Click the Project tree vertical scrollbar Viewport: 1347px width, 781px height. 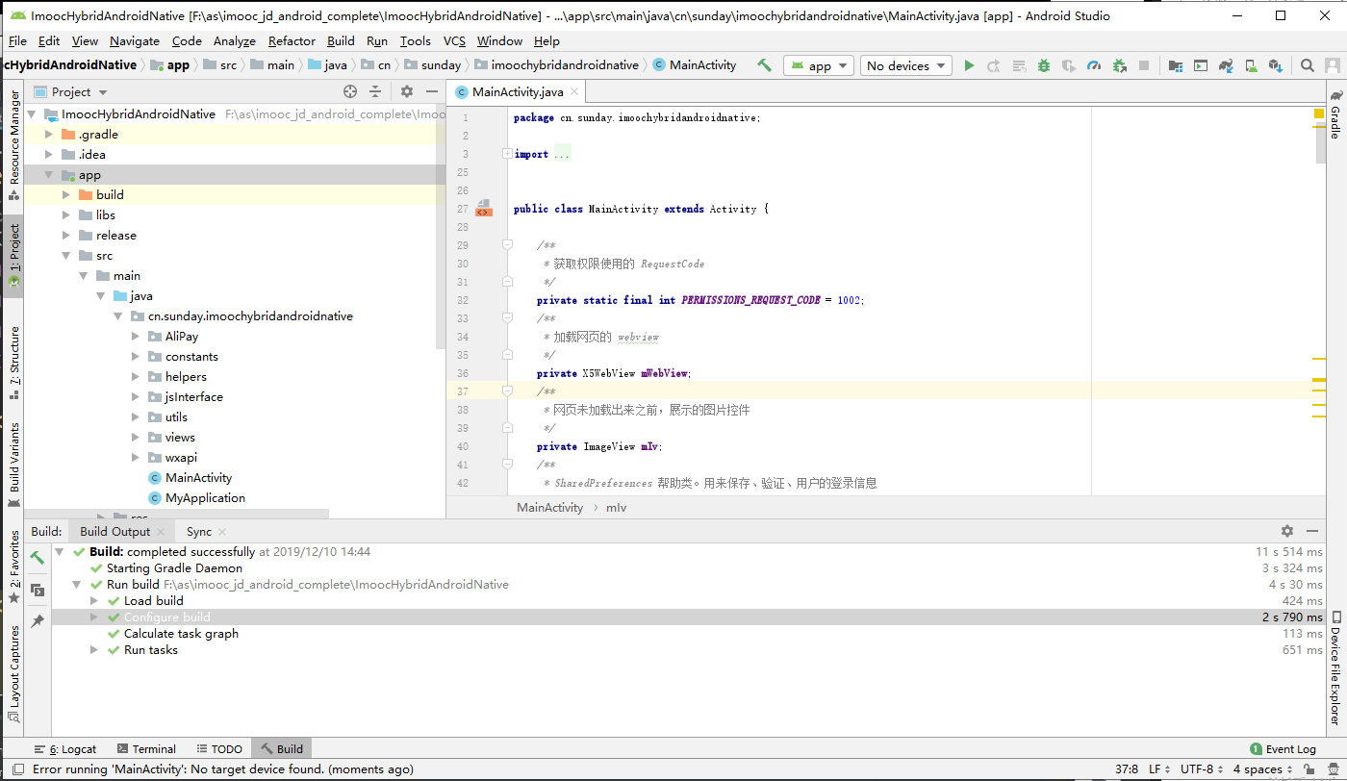coord(441,226)
